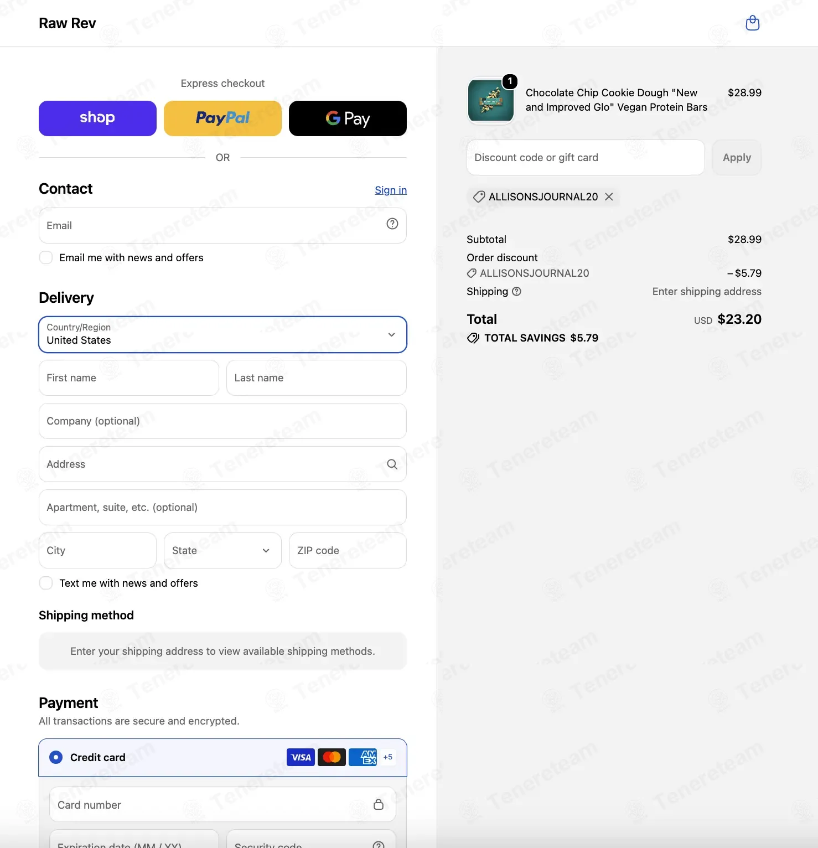Viewport: 818px width, 848px height.
Task: Check Text me with news and offers
Action: (46, 583)
